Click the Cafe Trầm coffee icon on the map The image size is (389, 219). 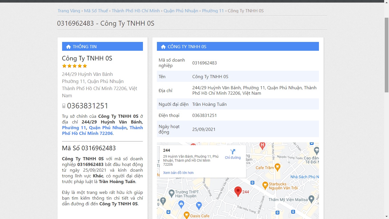[x=277, y=167]
